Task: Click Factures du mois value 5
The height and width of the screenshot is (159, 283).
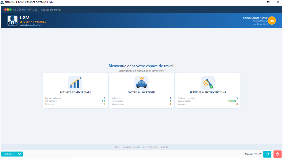Action: pos(237,98)
